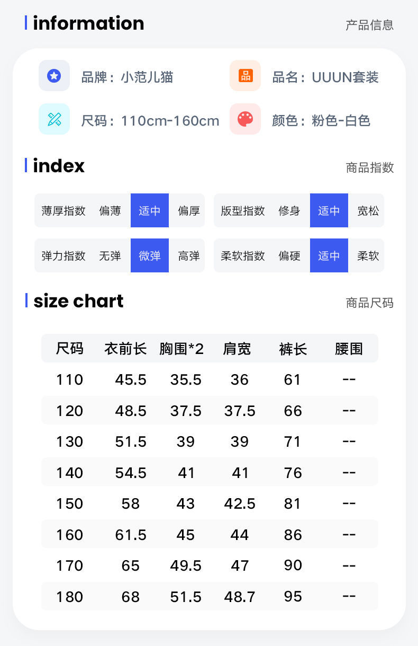418x646 pixels.
Task: Click the 衣前长 column header
Action: [x=125, y=349]
